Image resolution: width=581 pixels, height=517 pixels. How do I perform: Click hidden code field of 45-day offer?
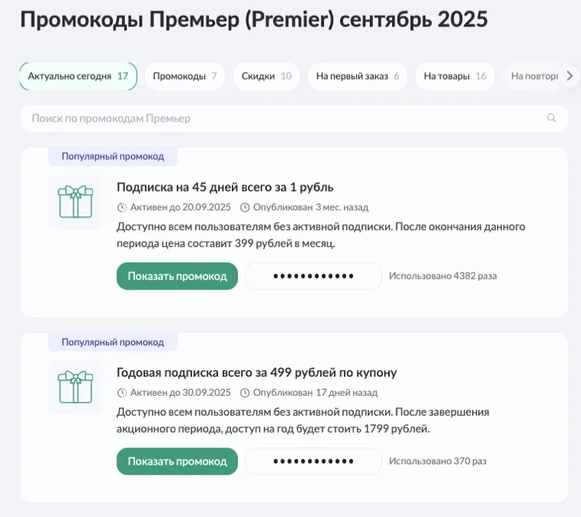[x=313, y=276]
